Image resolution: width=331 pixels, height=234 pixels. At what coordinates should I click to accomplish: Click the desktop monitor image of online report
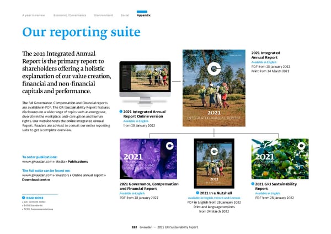pyautogui.click(x=143, y=80)
